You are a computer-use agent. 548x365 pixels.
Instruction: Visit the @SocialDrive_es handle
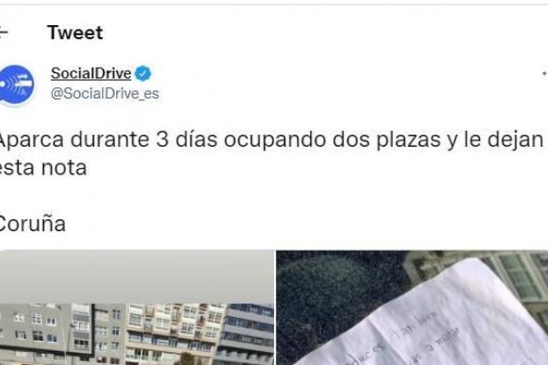[x=105, y=94]
